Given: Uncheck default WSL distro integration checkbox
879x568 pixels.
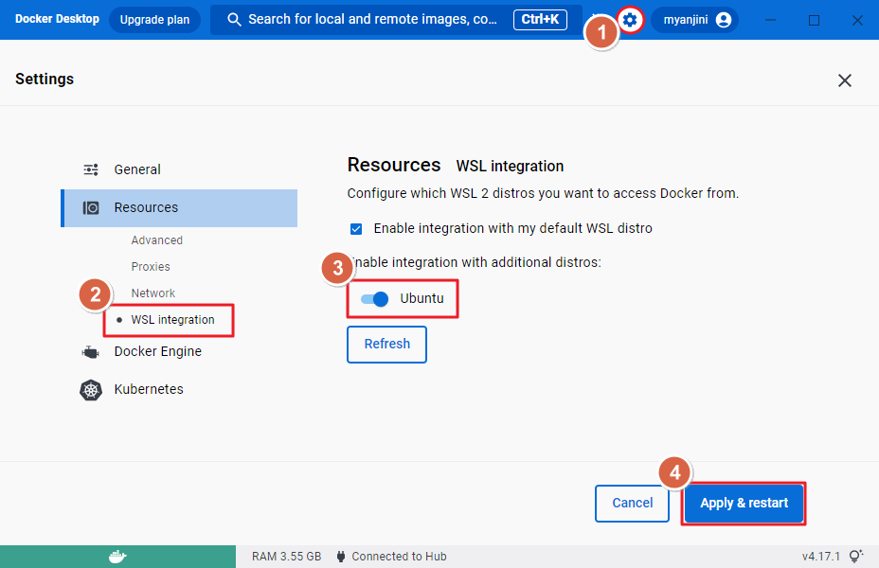Looking at the screenshot, I should point(356,228).
